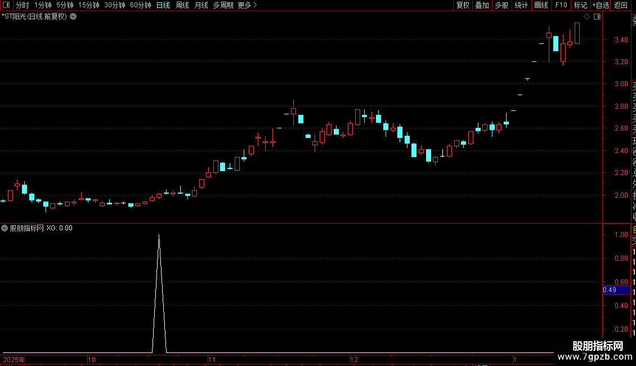
Task: Expand the 股朋指标网 indicator dropdown
Action: [5, 228]
